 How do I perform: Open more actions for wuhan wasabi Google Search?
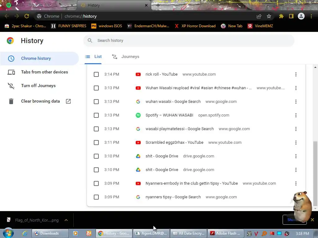click(x=296, y=102)
